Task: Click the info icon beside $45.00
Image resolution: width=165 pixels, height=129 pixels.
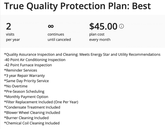Action: coord(121,26)
